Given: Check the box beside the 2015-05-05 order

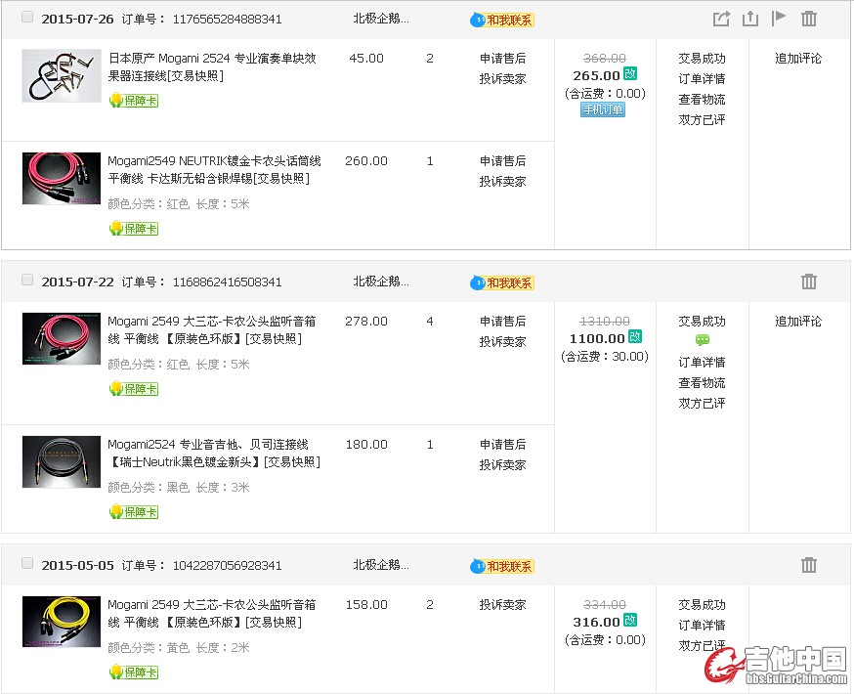Looking at the screenshot, I should [27, 564].
